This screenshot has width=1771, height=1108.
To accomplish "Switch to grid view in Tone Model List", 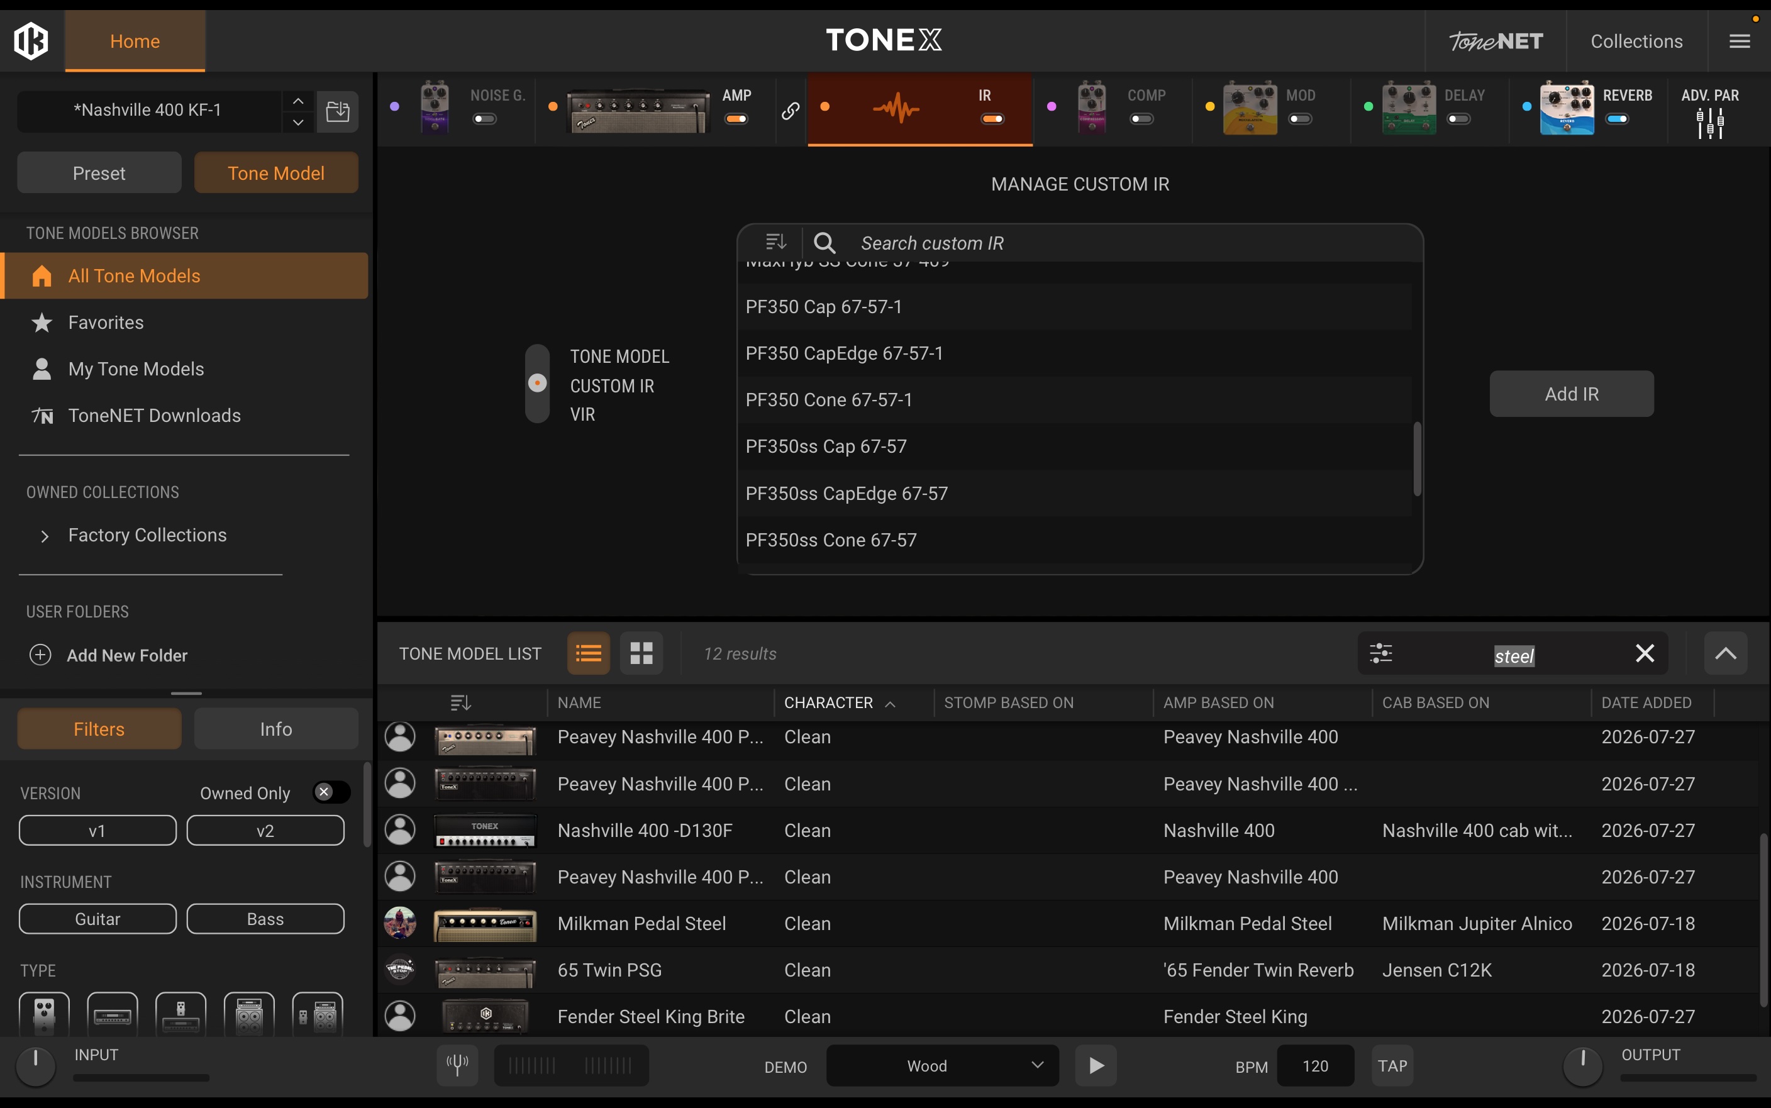I will point(642,653).
